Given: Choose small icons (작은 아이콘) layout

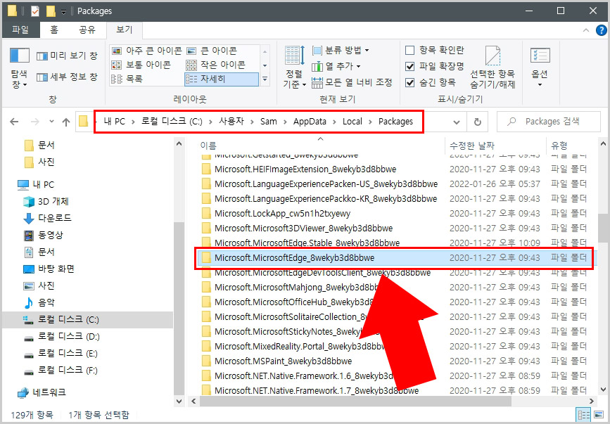Looking at the screenshot, I should (x=215, y=65).
